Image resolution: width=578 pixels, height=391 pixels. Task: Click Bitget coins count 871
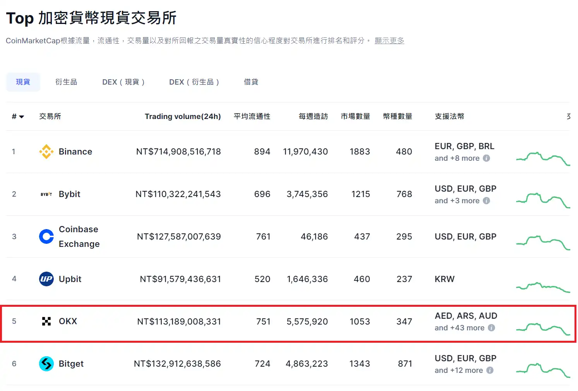point(405,364)
